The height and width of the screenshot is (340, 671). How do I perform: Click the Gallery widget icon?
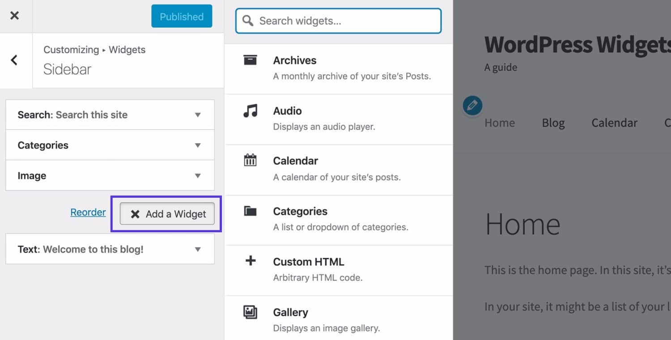pyautogui.click(x=251, y=312)
